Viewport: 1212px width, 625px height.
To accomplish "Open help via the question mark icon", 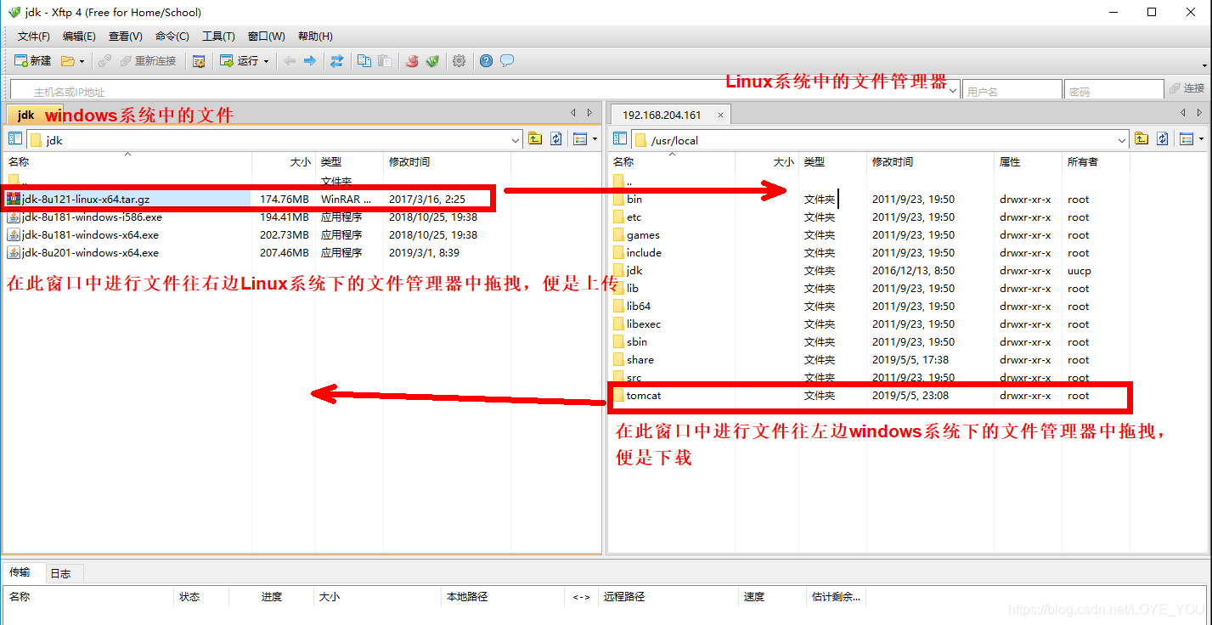I will click(486, 61).
